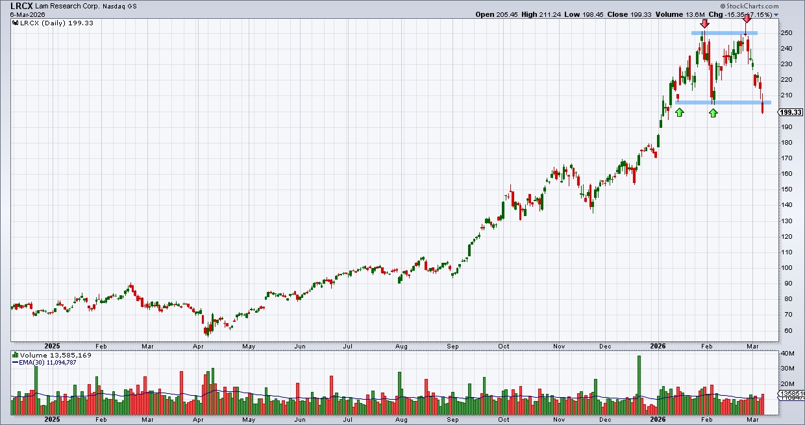Click the 20M volume axis label
This screenshot has height=425, width=805.
click(x=787, y=383)
